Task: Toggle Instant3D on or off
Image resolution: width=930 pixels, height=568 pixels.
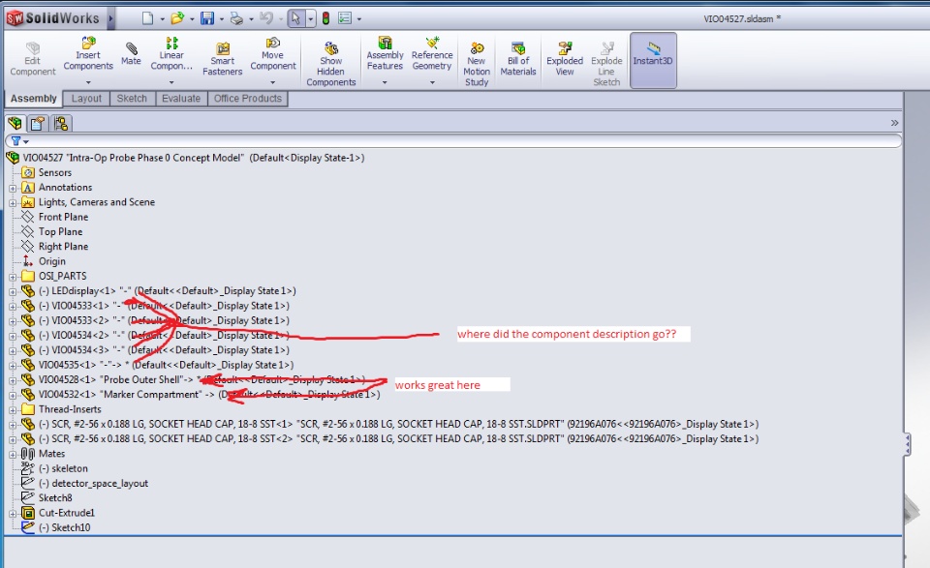Action: tap(653, 60)
